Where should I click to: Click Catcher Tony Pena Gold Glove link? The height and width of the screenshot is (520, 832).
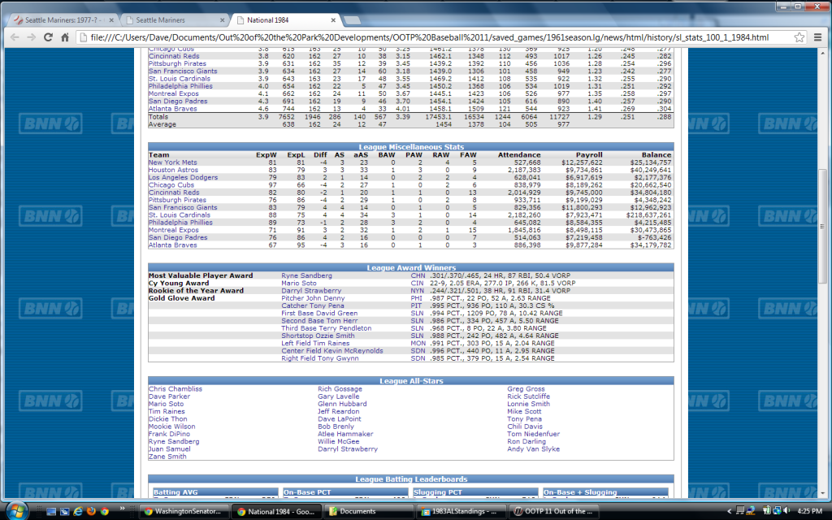[x=312, y=305]
